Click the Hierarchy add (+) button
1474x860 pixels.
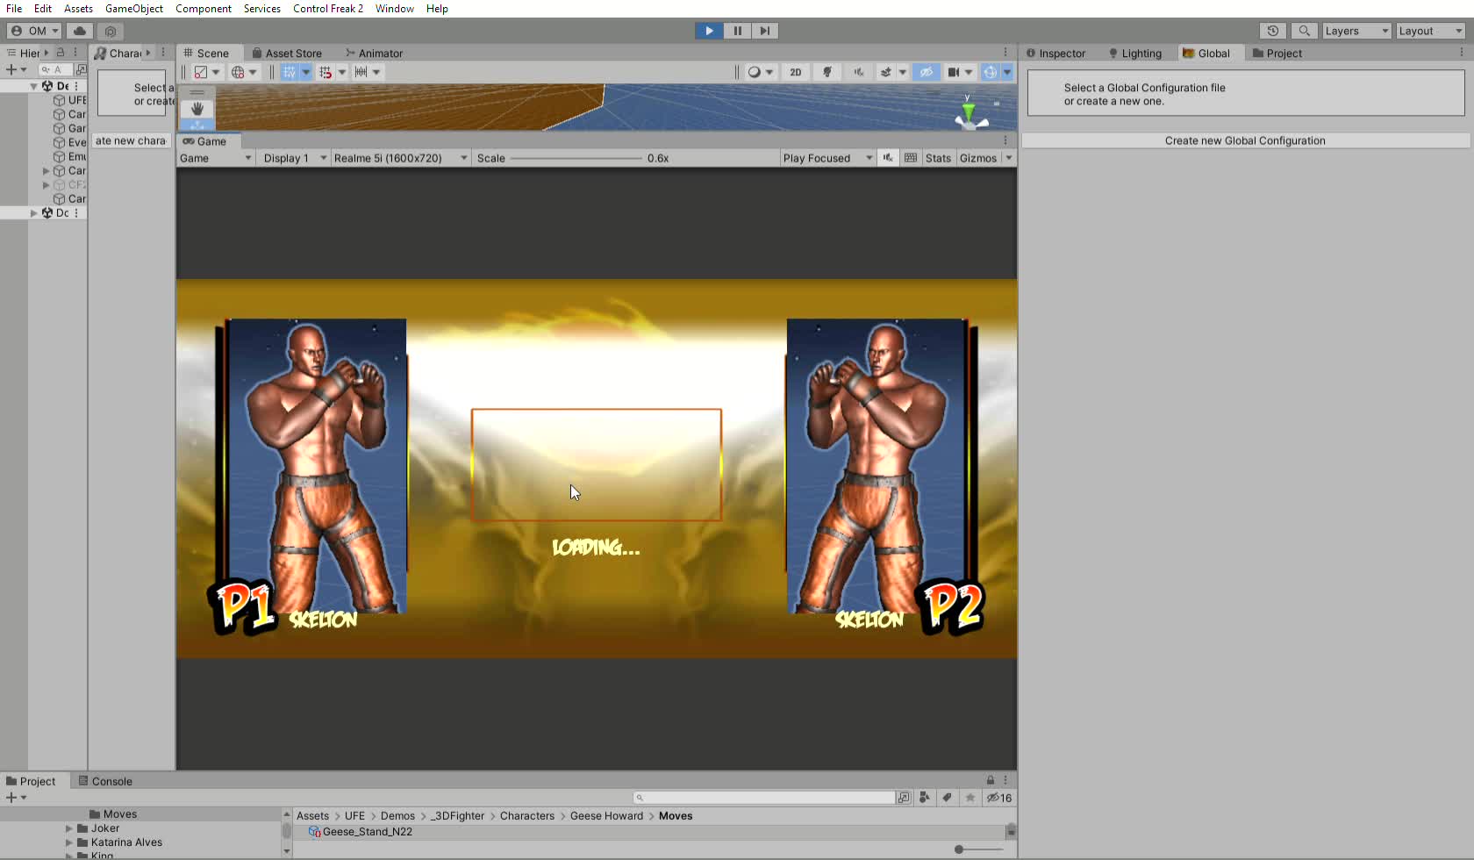(11, 69)
